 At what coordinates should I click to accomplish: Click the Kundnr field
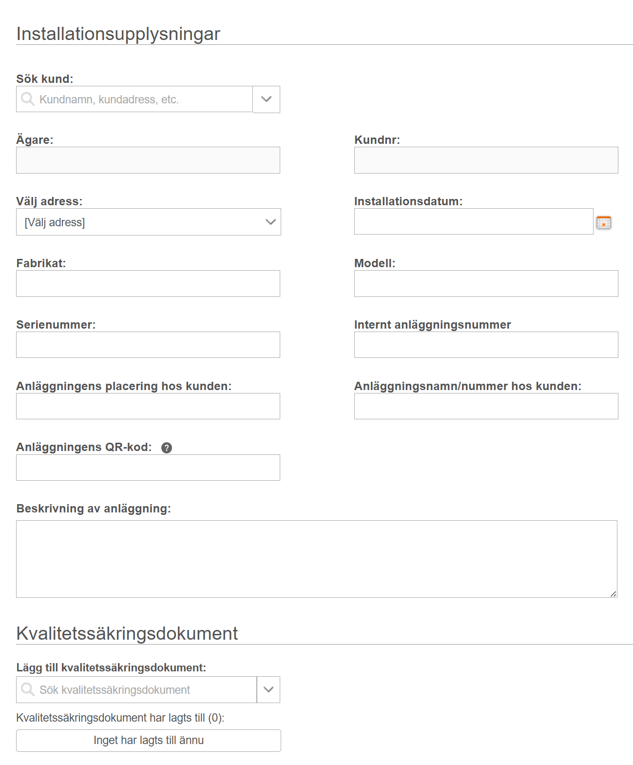pos(486,160)
